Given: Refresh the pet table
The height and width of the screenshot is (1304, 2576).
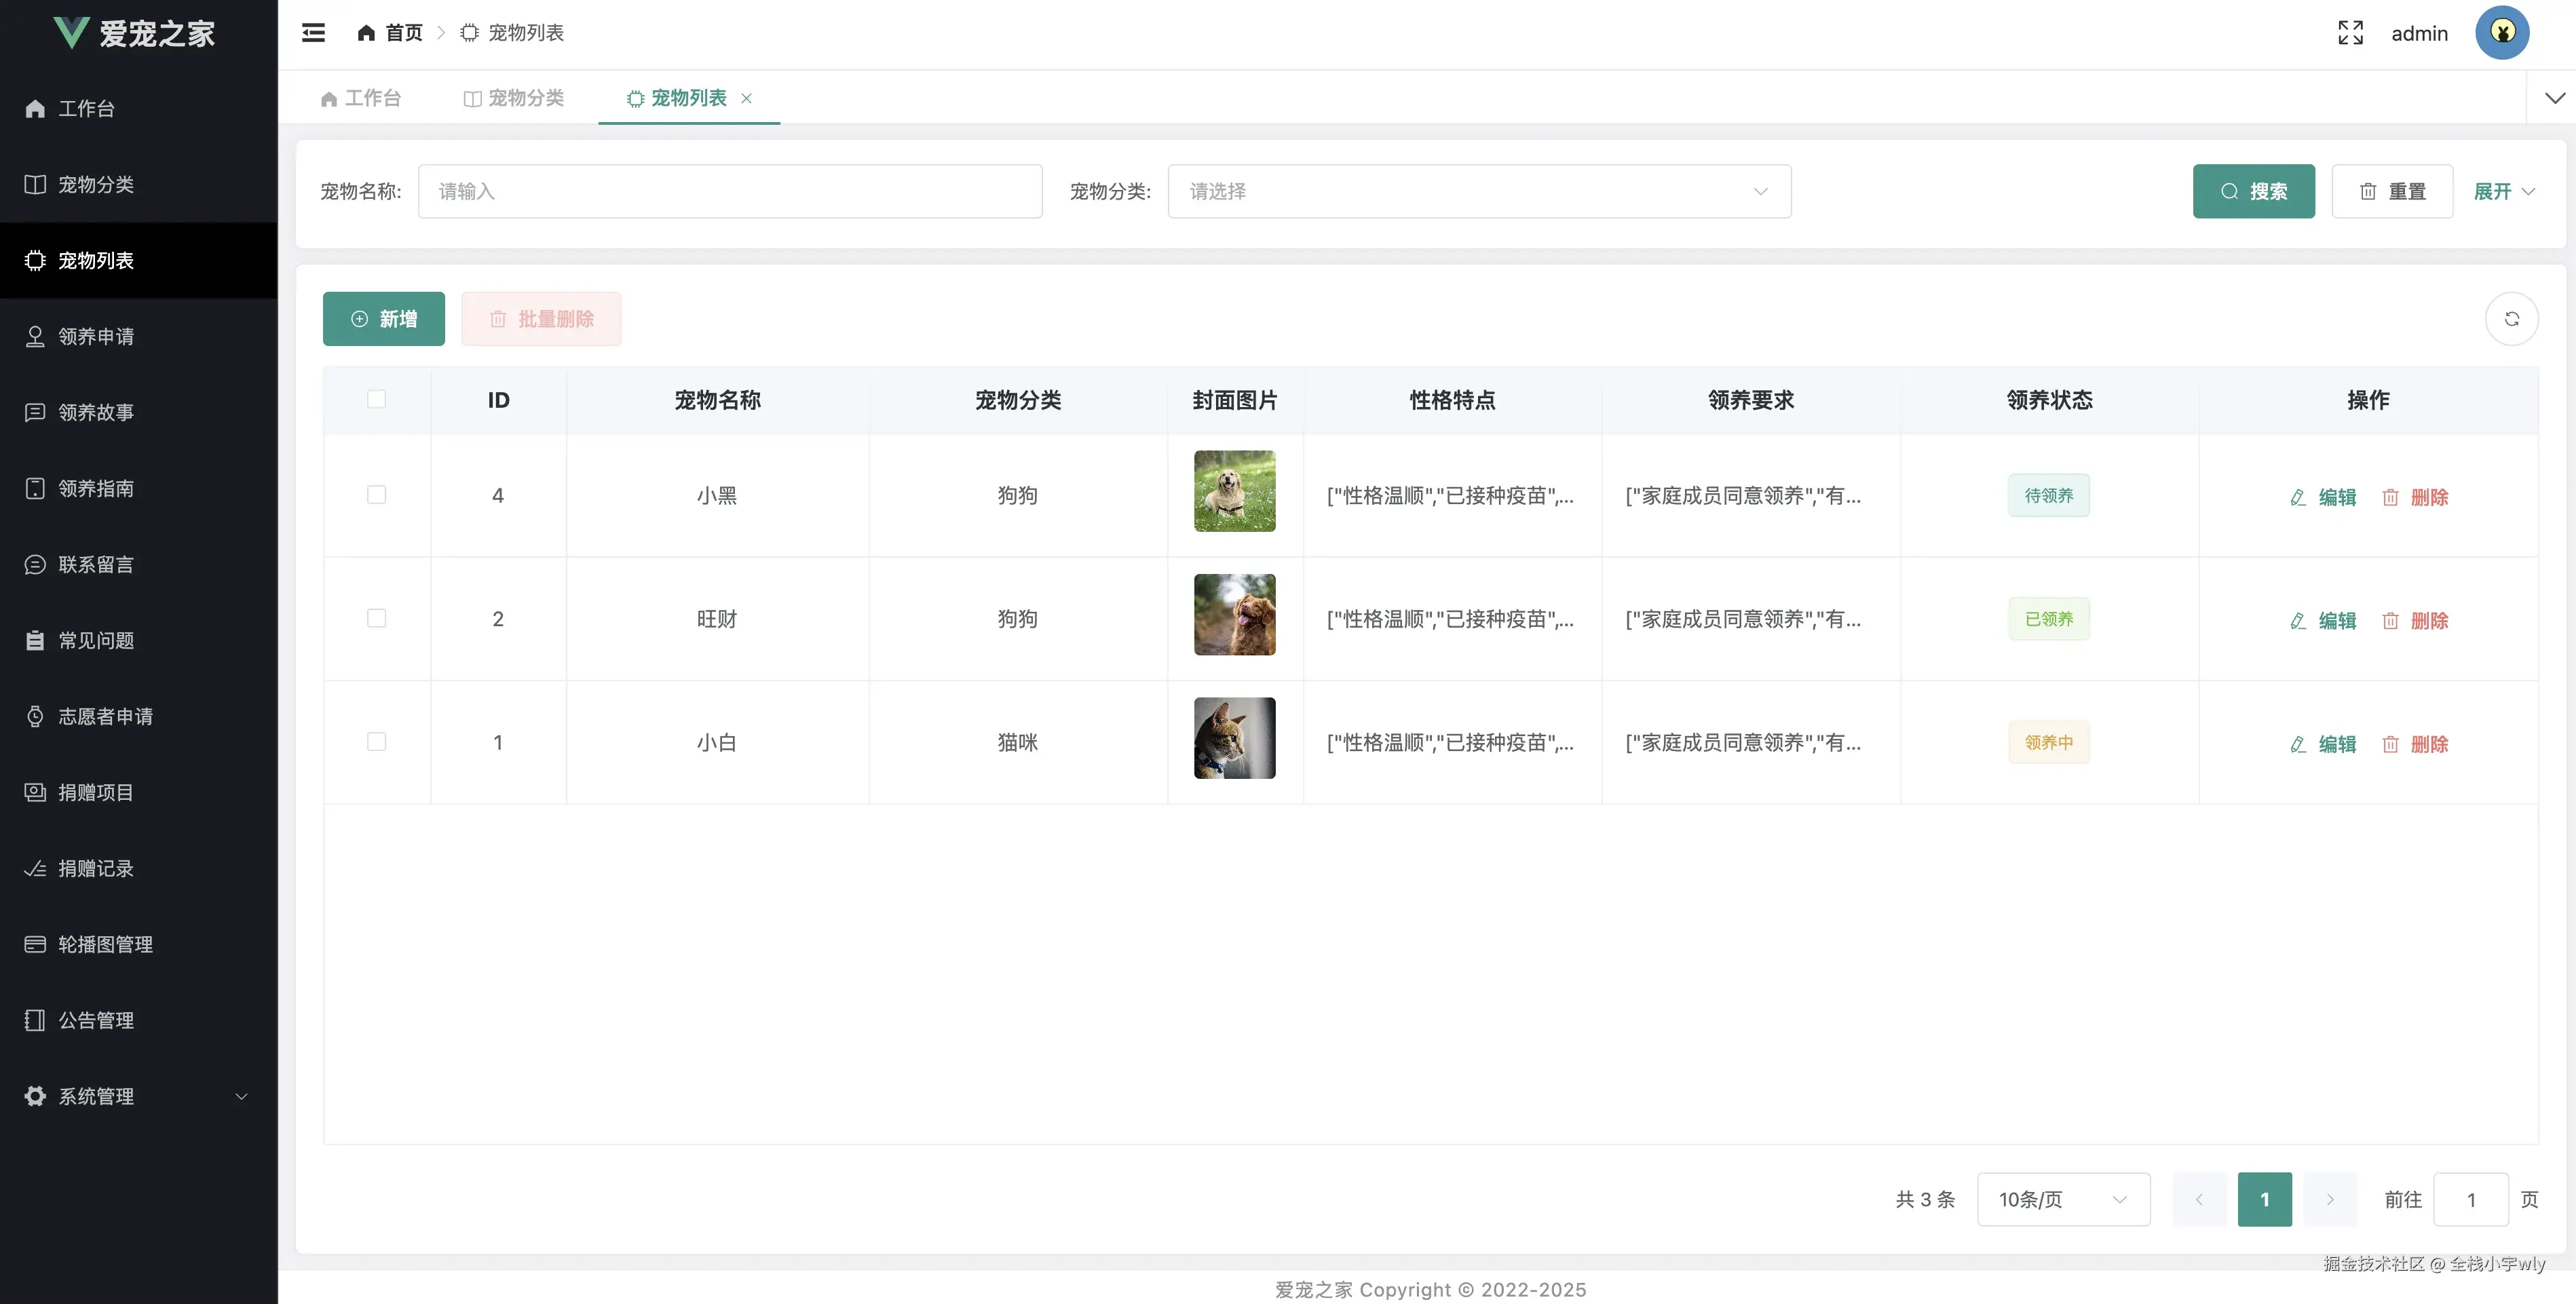Looking at the screenshot, I should click(x=2511, y=319).
